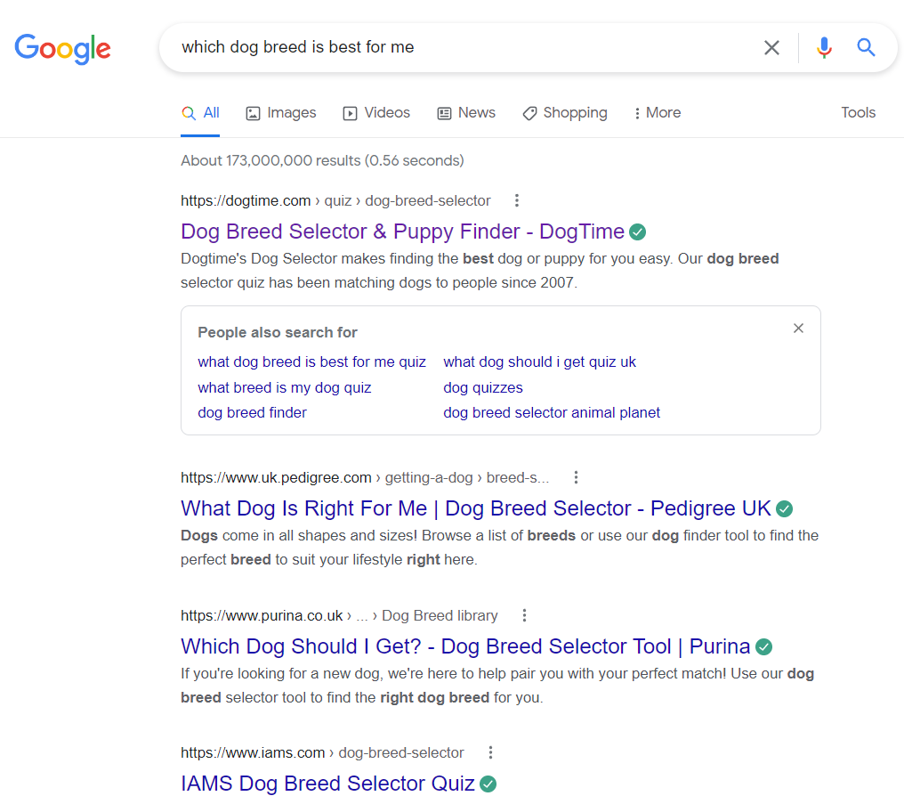The width and height of the screenshot is (904, 796).
Task: Click the blue magnifying glass search icon
Action: coord(866,47)
